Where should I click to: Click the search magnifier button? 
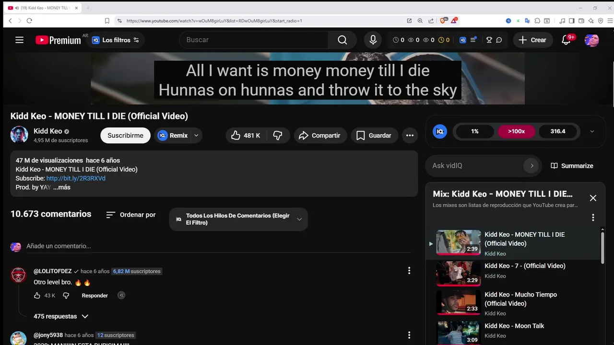[342, 40]
